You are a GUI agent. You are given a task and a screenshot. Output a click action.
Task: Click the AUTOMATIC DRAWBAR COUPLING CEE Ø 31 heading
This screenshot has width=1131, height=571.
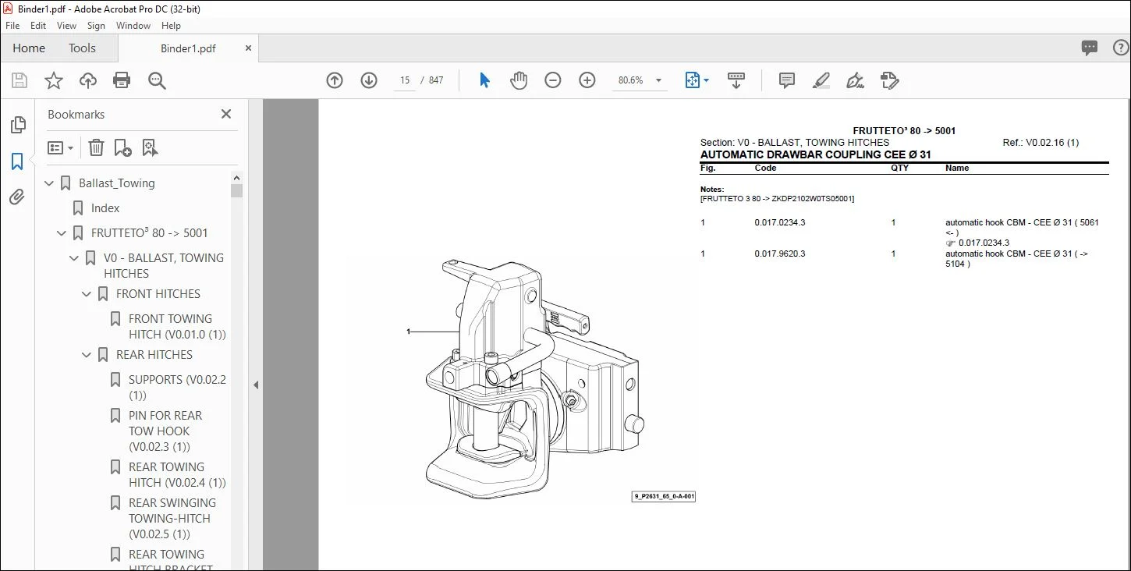coord(816,154)
